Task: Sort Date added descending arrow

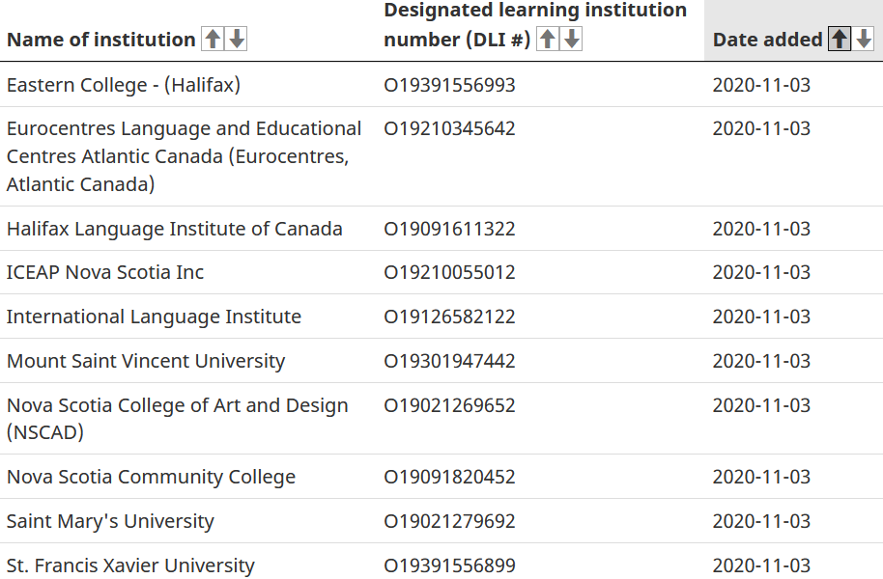Action: (864, 39)
